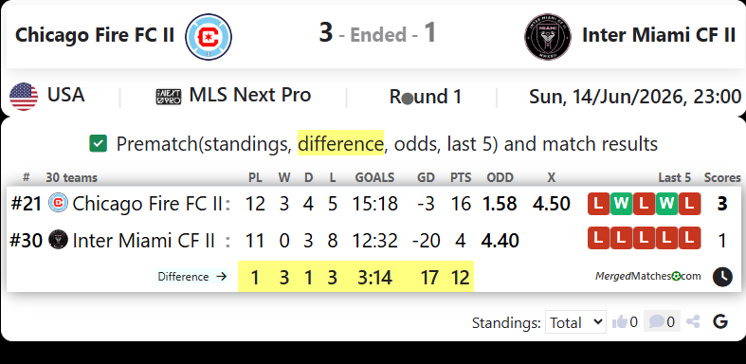This screenshot has width=746, height=364.
Task: Click small Chicago Fire logo in standings row
Action: click(x=59, y=203)
